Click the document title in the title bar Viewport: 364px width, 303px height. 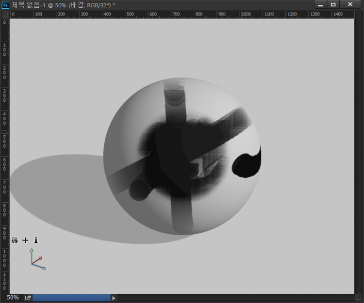(x=63, y=5)
